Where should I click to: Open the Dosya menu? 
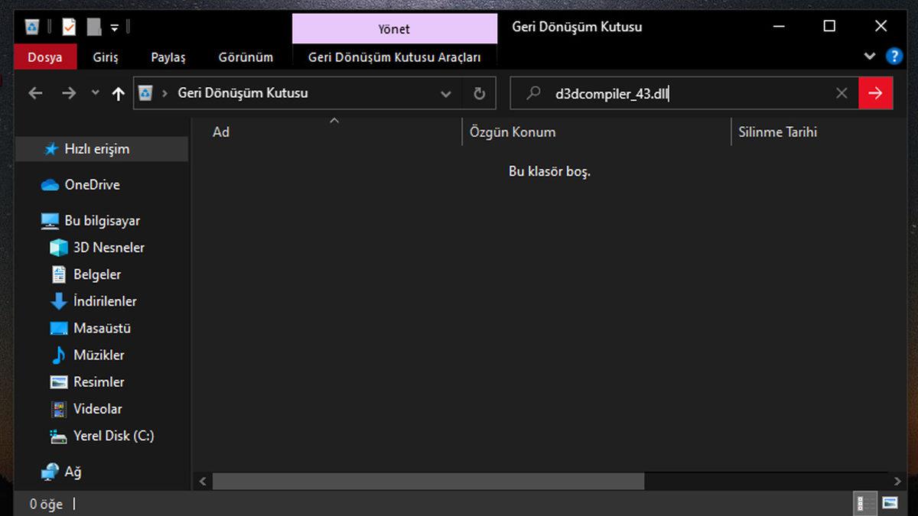(x=44, y=56)
